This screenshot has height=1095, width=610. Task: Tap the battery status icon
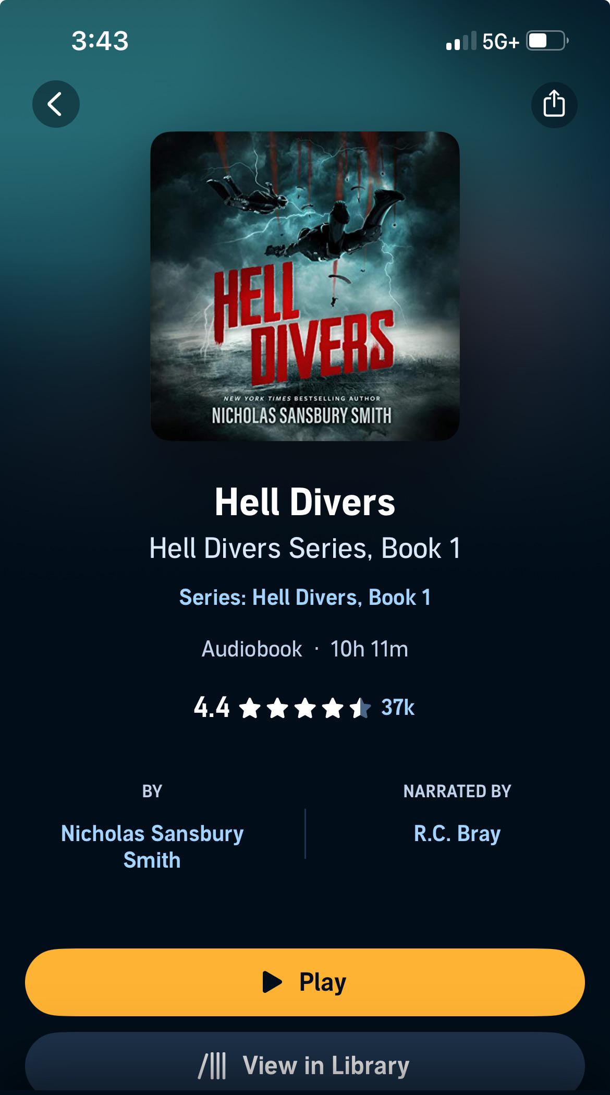click(547, 41)
